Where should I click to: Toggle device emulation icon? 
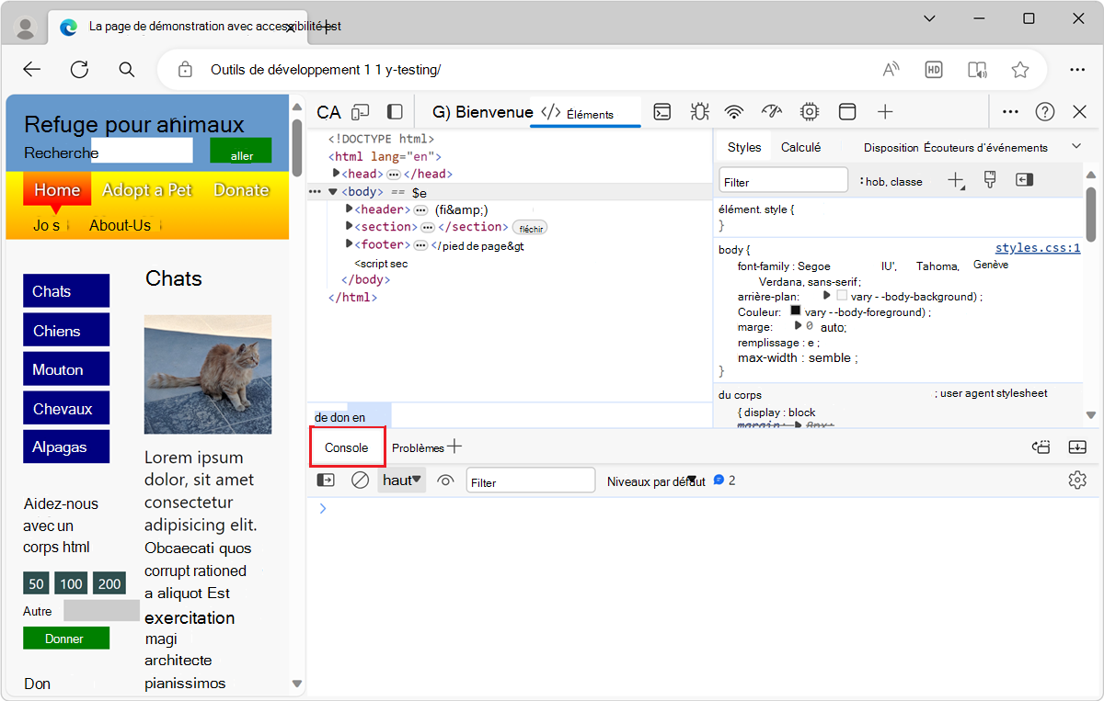tap(361, 112)
